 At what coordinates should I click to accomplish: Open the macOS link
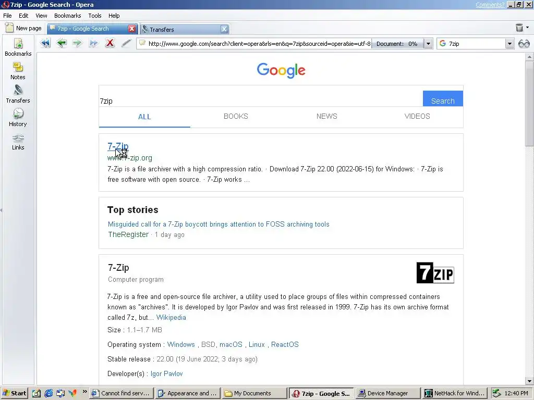pyautogui.click(x=231, y=344)
